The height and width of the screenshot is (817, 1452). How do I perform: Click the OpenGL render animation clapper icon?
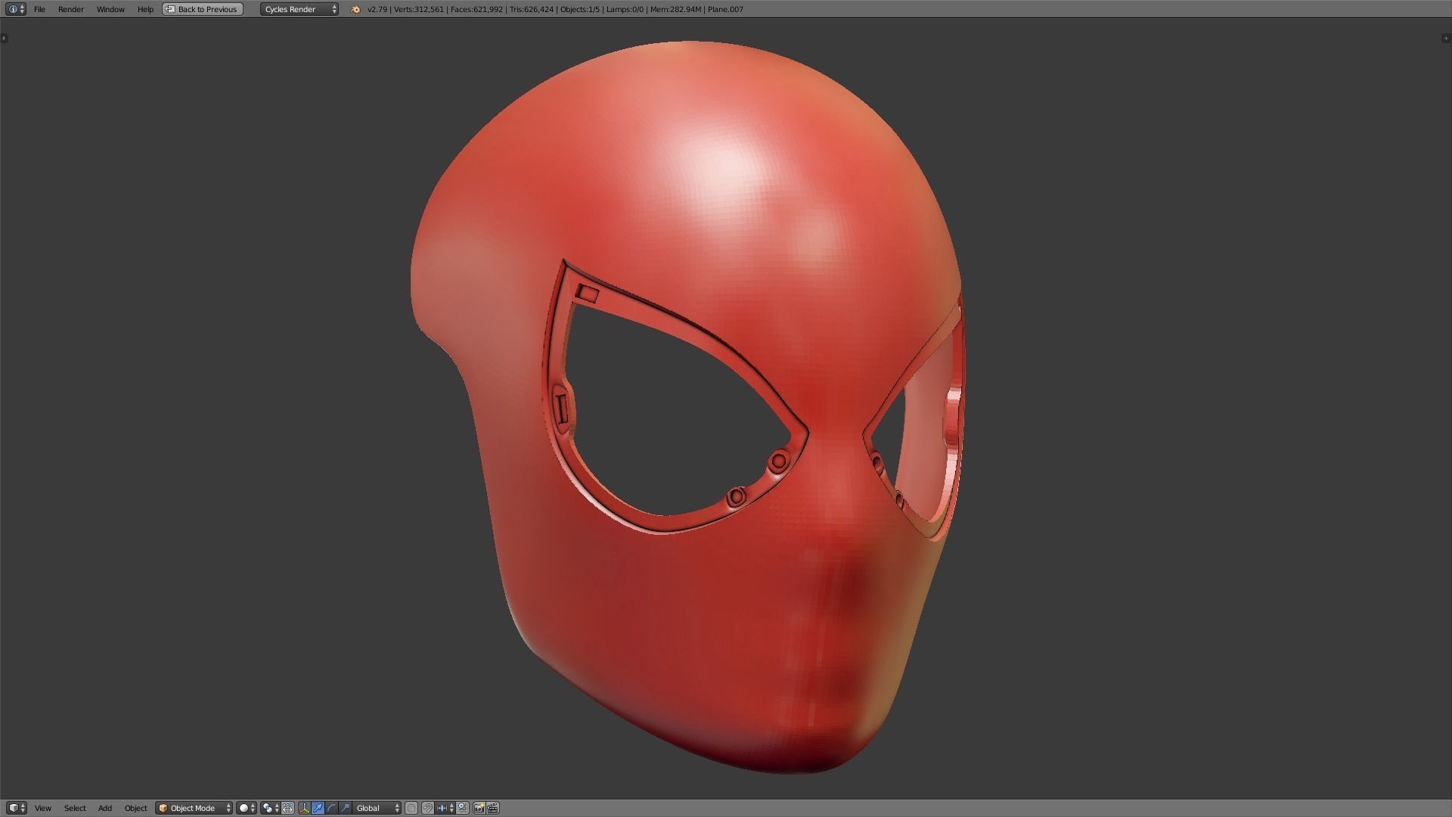click(493, 808)
